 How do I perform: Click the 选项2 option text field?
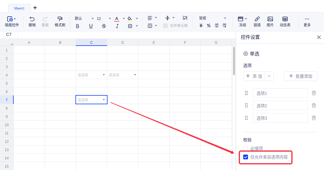coord(280,105)
